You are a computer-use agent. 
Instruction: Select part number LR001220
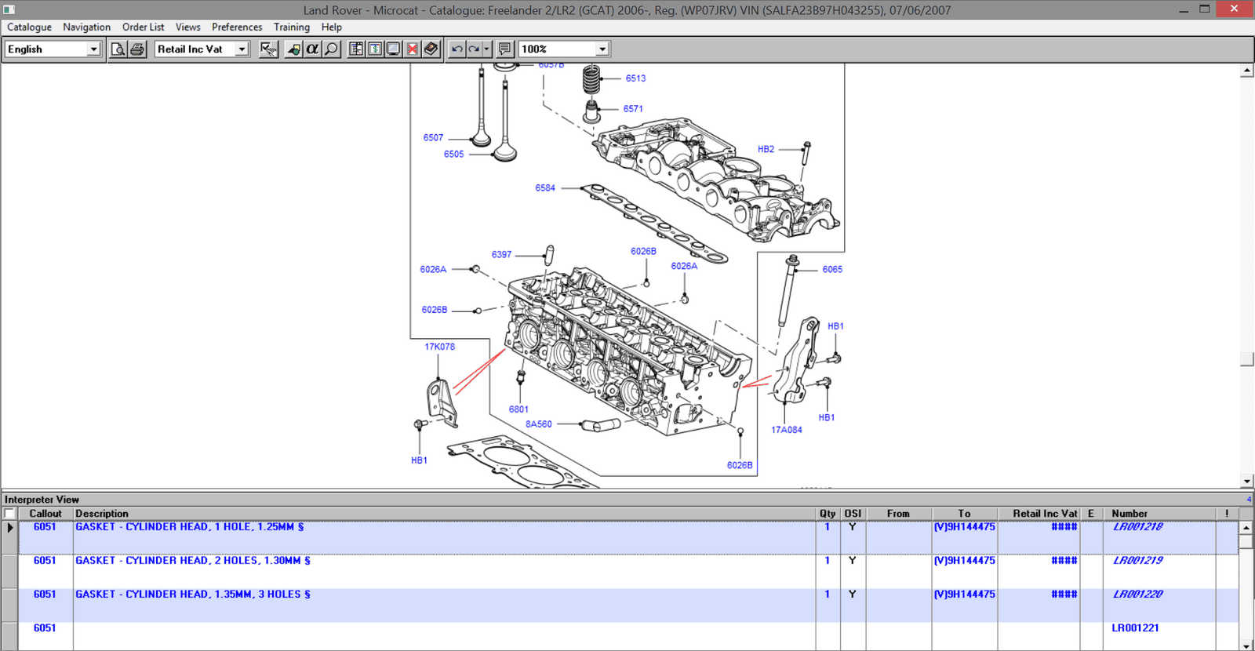(x=1137, y=595)
